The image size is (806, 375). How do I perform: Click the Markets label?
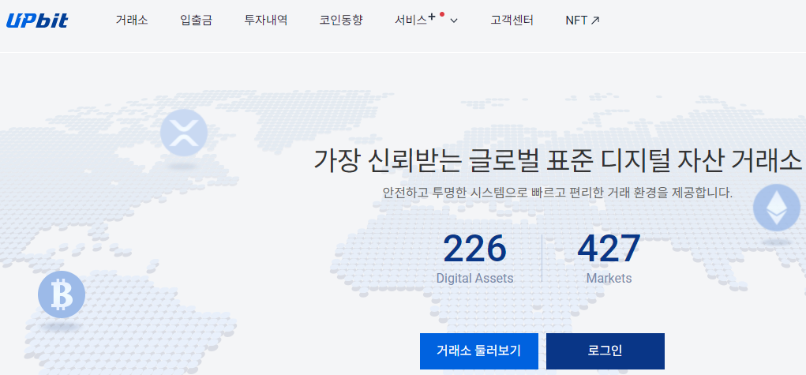(609, 279)
